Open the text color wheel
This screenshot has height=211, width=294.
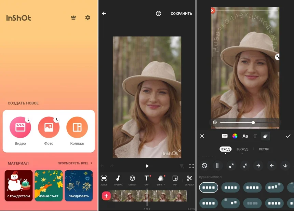[x=235, y=136]
